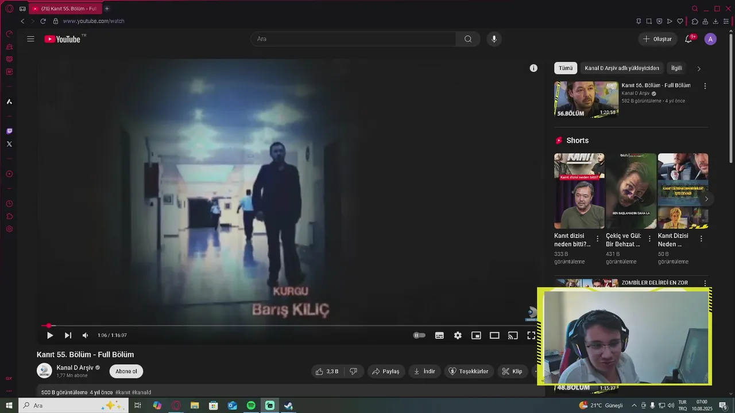Subscribe using Abone ol
The height and width of the screenshot is (413, 735).
126,371
